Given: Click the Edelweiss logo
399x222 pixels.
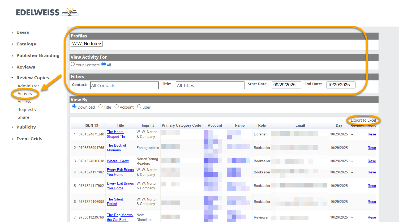Looking at the screenshot, I should 47,12.
